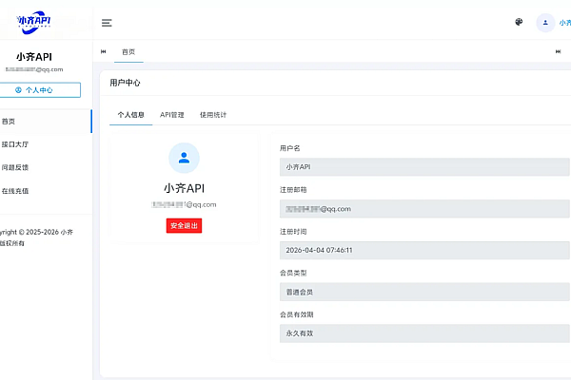Click the tab-scroll-right arrow icon
The height and width of the screenshot is (380, 571).
click(558, 51)
